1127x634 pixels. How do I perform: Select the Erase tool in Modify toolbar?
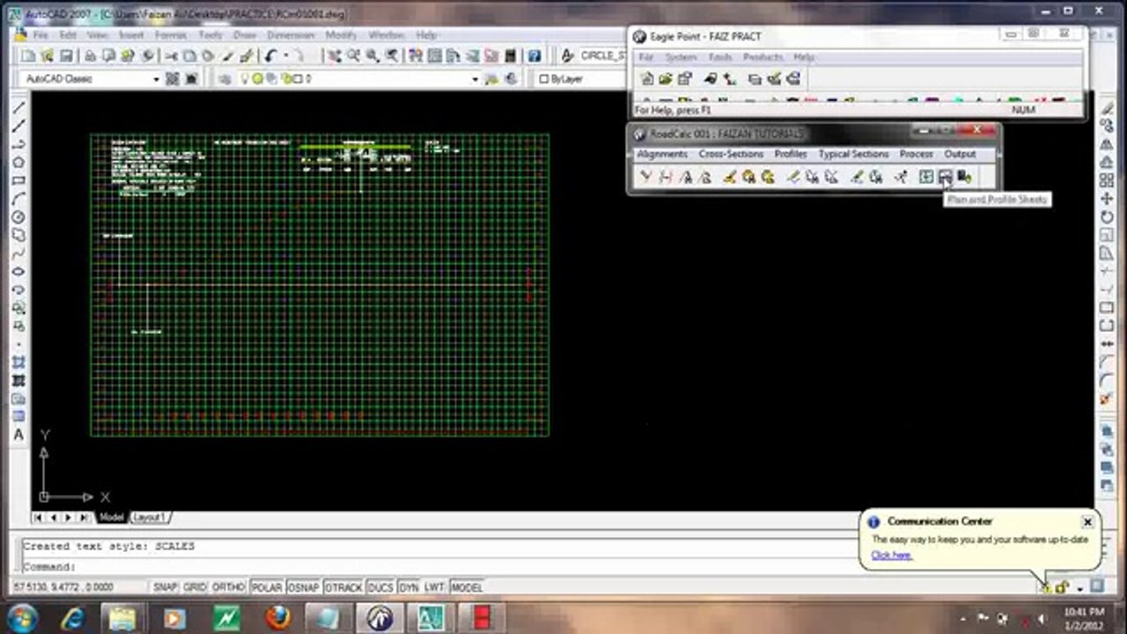tap(1107, 107)
